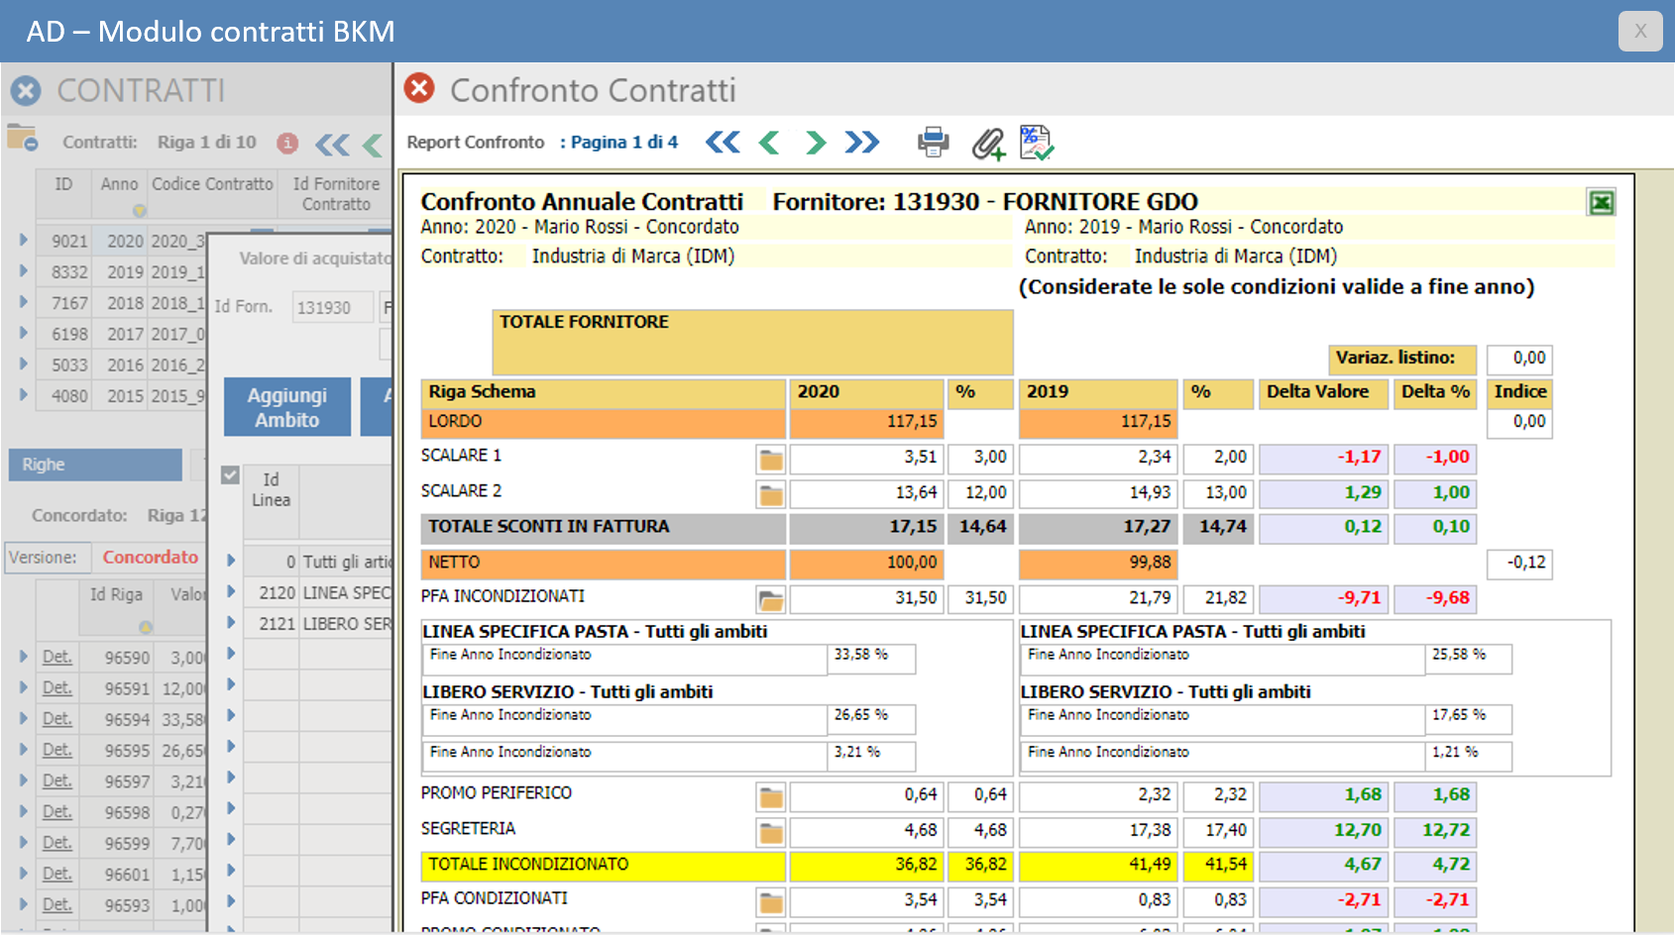Click the contracts folder icon in CONTRATTI

click(22, 138)
